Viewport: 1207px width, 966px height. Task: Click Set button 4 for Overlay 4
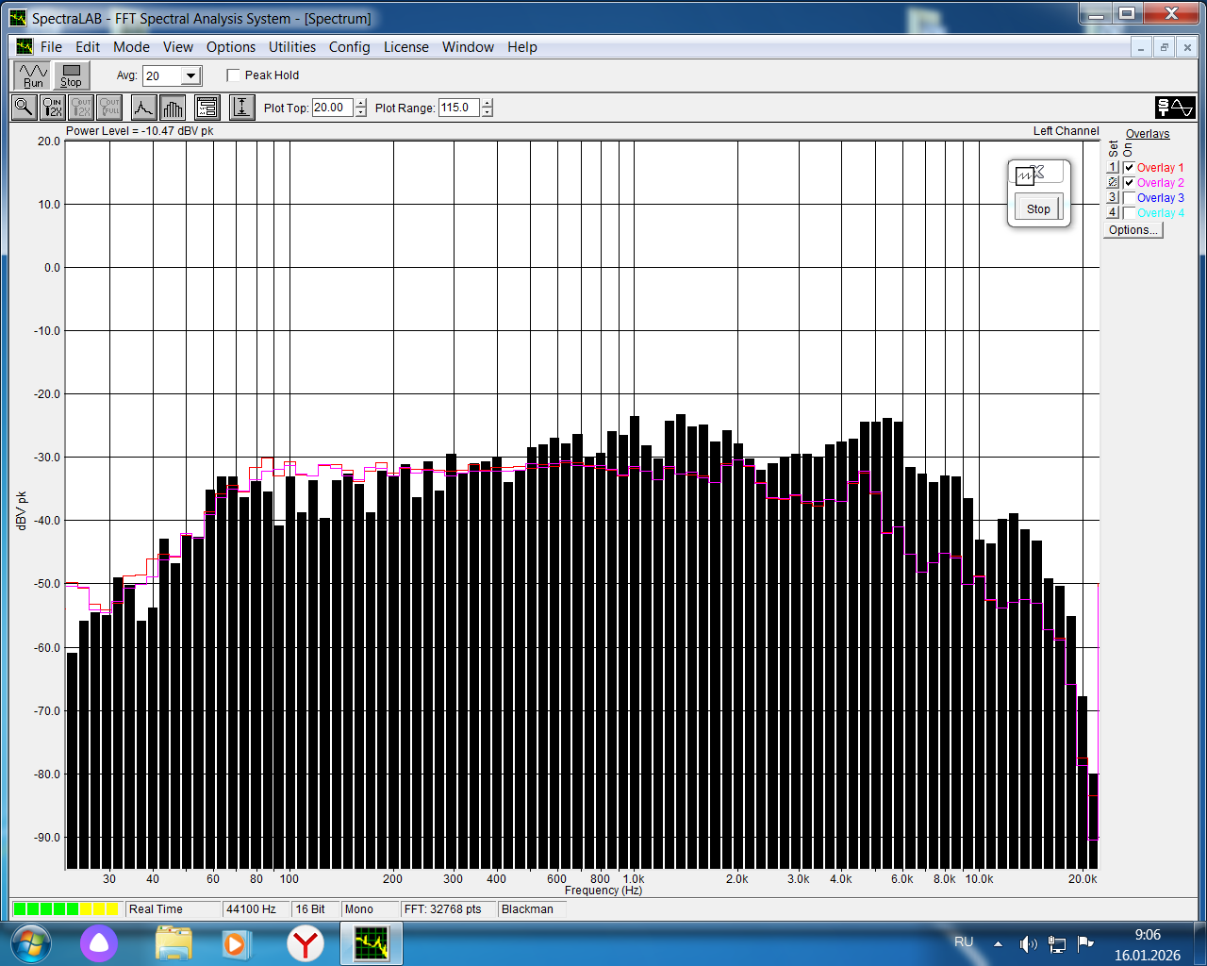1113,213
